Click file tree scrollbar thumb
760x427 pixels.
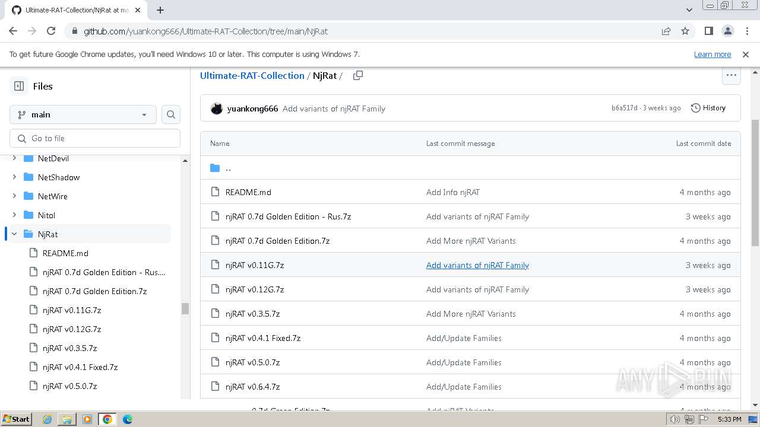click(x=185, y=308)
